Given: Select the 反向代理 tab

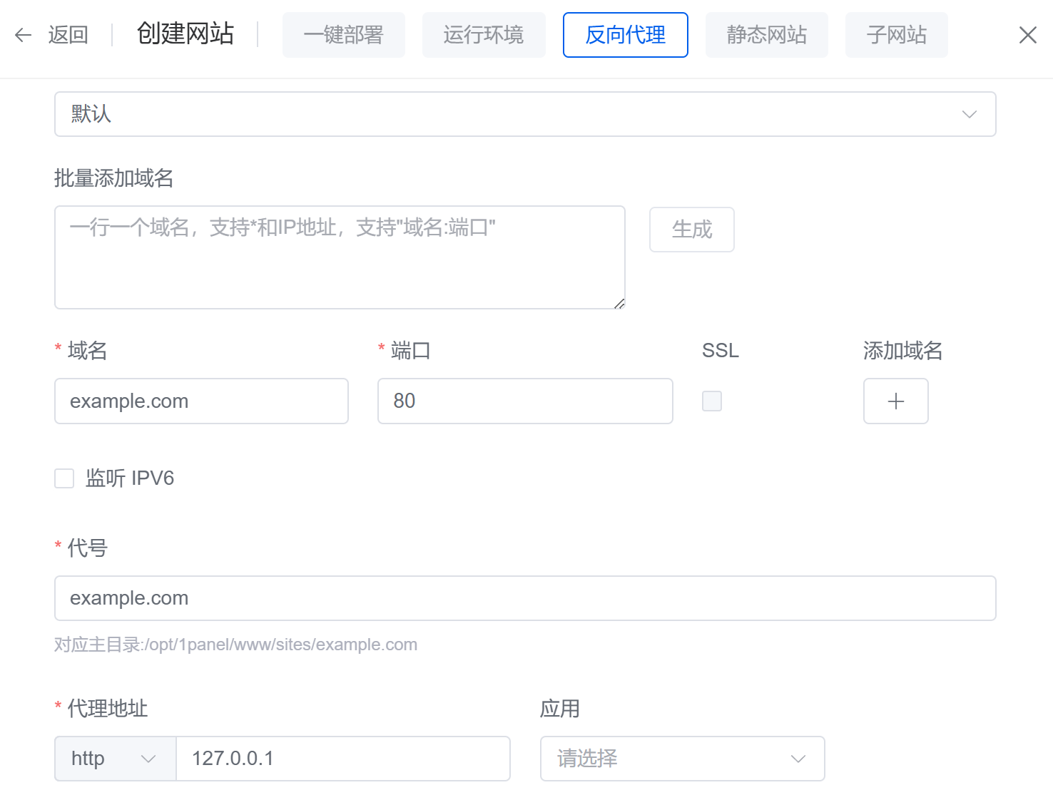Looking at the screenshot, I should 625,35.
